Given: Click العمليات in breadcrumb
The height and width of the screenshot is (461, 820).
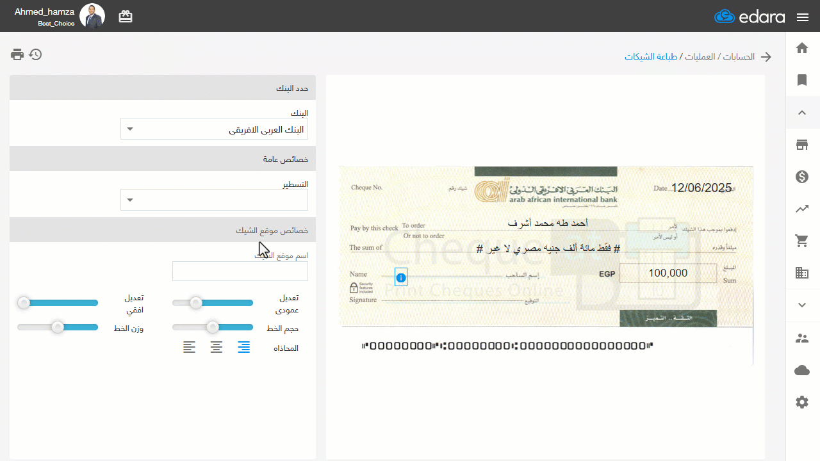Looking at the screenshot, I should (700, 57).
